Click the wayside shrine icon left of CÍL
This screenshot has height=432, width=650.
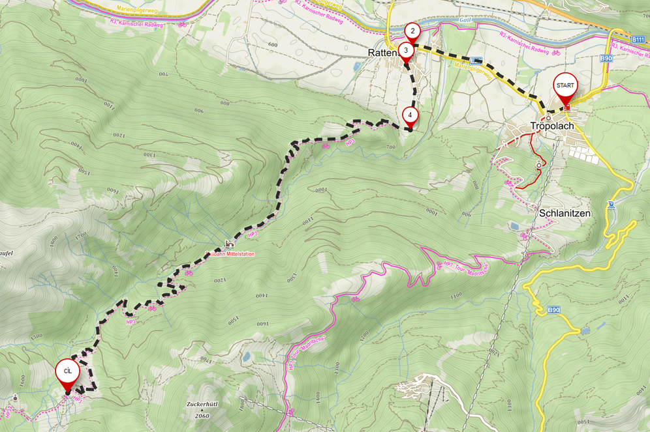coord(16,398)
